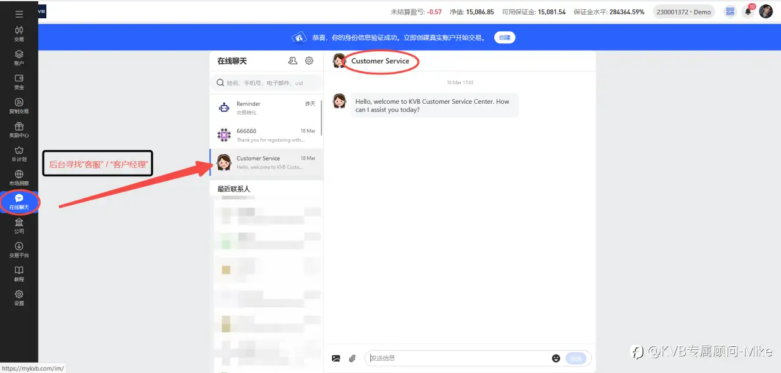Click the 18 Mar 17:03 timestamp

pyautogui.click(x=459, y=82)
